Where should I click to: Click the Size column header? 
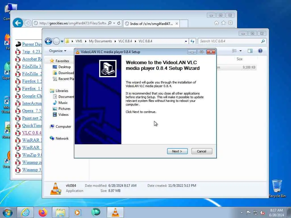(x=239, y=59)
